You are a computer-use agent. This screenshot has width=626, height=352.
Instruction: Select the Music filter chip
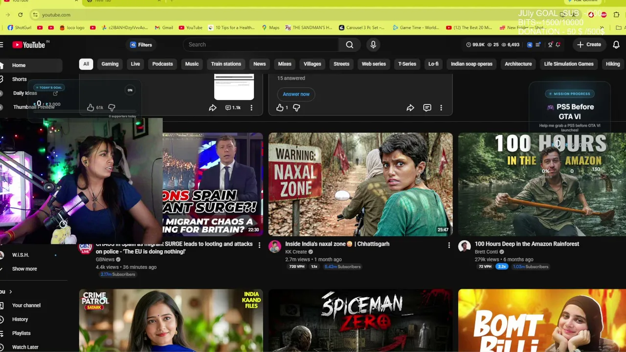[192, 64]
